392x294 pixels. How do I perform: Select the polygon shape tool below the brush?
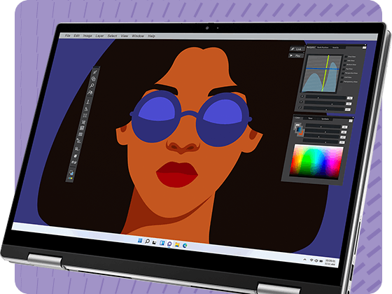[x=93, y=78]
